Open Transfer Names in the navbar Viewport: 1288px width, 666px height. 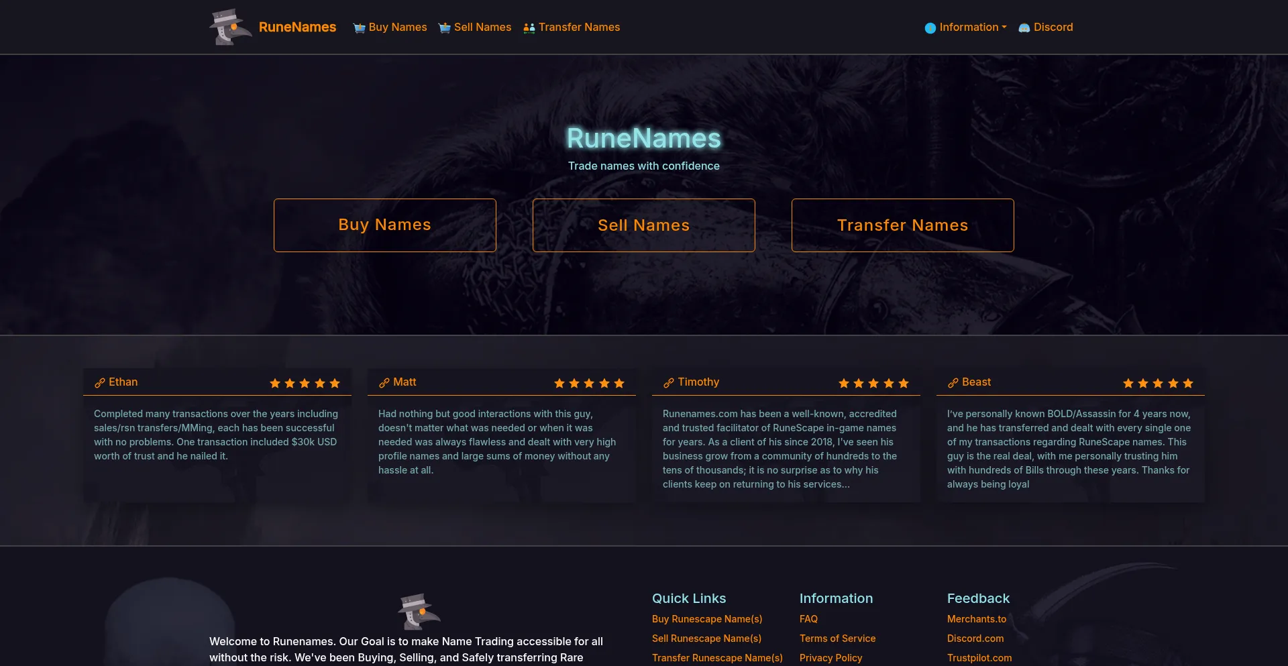[579, 27]
